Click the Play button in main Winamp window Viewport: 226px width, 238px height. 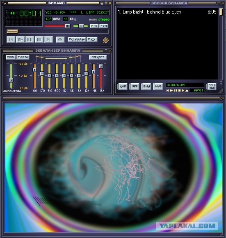point(21,40)
